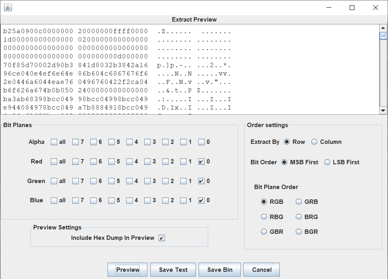This screenshot has width=388, height=279.
Task: Uncheck Green bit plane 0
Action: [201, 181]
